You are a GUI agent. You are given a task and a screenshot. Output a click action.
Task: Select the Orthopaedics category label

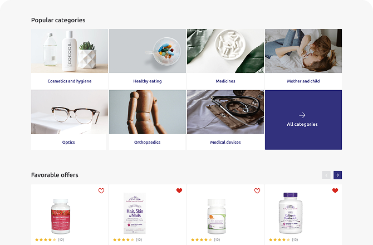coord(147,142)
